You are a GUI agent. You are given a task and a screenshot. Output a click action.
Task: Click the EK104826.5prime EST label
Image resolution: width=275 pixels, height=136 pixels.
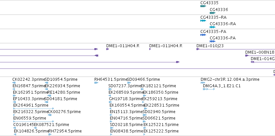click(31, 131)
